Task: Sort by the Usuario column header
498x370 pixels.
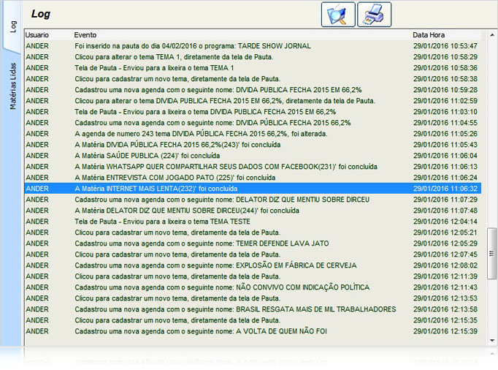Action: [37, 34]
